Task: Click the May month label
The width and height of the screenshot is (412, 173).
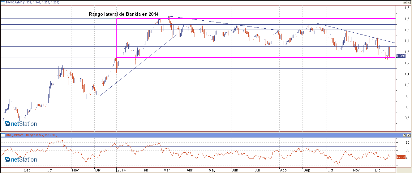Action: click(212, 170)
